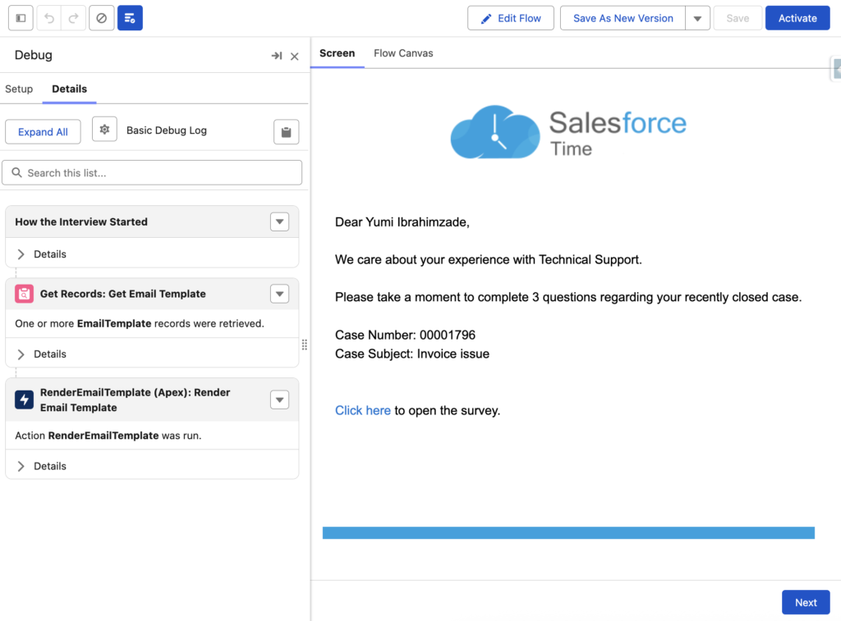This screenshot has height=621, width=841.
Task: Click the Activate button
Action: (797, 17)
